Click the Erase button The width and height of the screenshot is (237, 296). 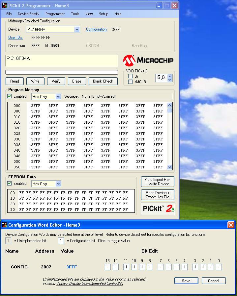77,81
